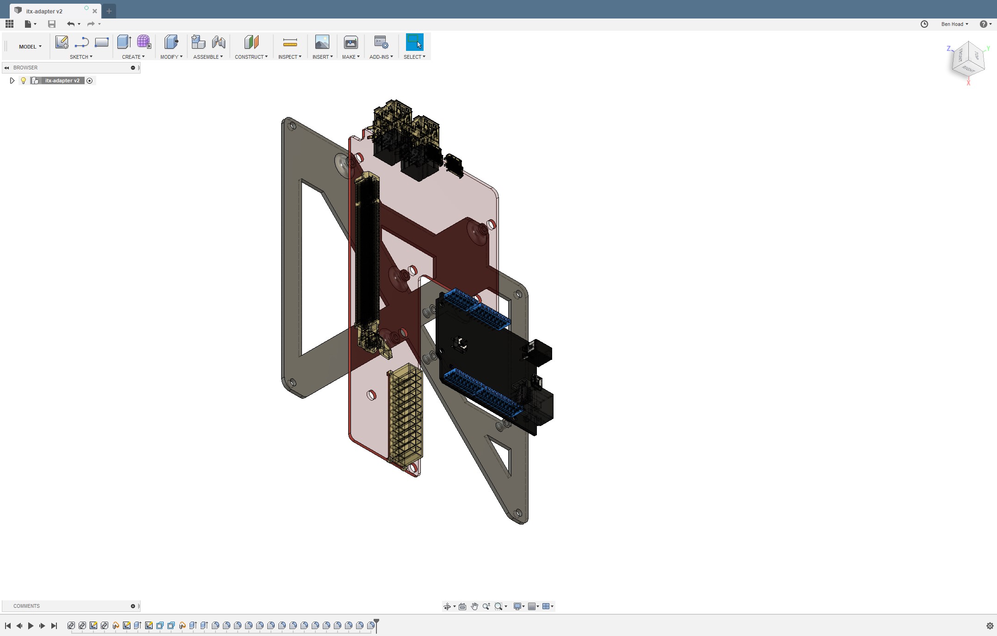Jump to the timeline end
997x636 pixels.
click(54, 626)
